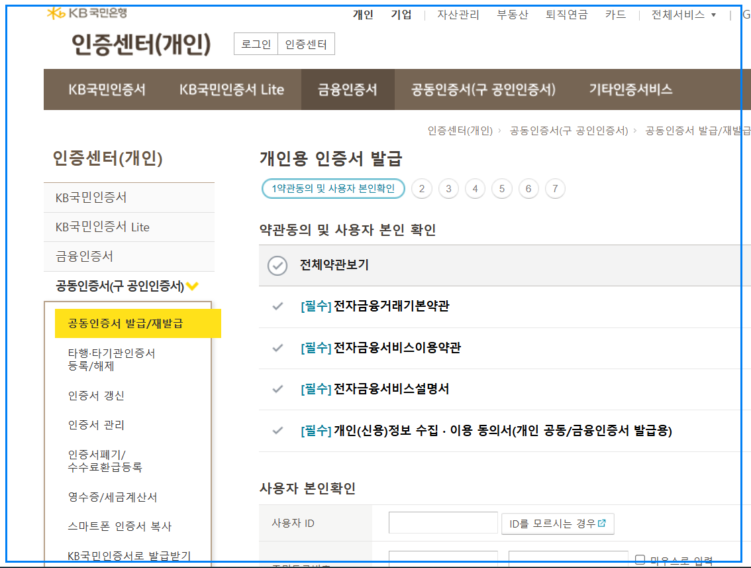Enable the 마우스로 입력 checkbox
This screenshot has height=568, width=751.
point(640,559)
